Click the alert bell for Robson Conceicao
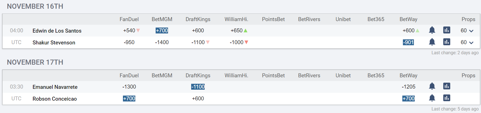This screenshot has height=113, width=481. pyautogui.click(x=432, y=98)
